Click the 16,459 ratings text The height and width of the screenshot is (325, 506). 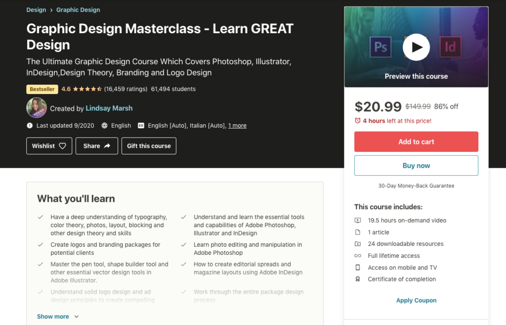point(126,89)
